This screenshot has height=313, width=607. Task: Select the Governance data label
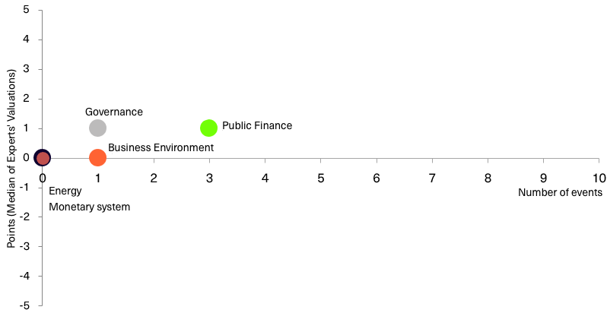click(x=114, y=112)
